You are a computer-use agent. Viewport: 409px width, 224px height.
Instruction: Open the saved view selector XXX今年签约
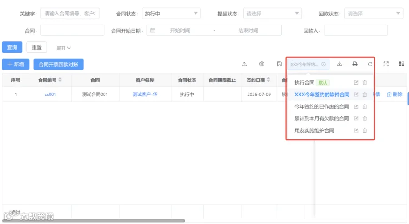point(309,64)
